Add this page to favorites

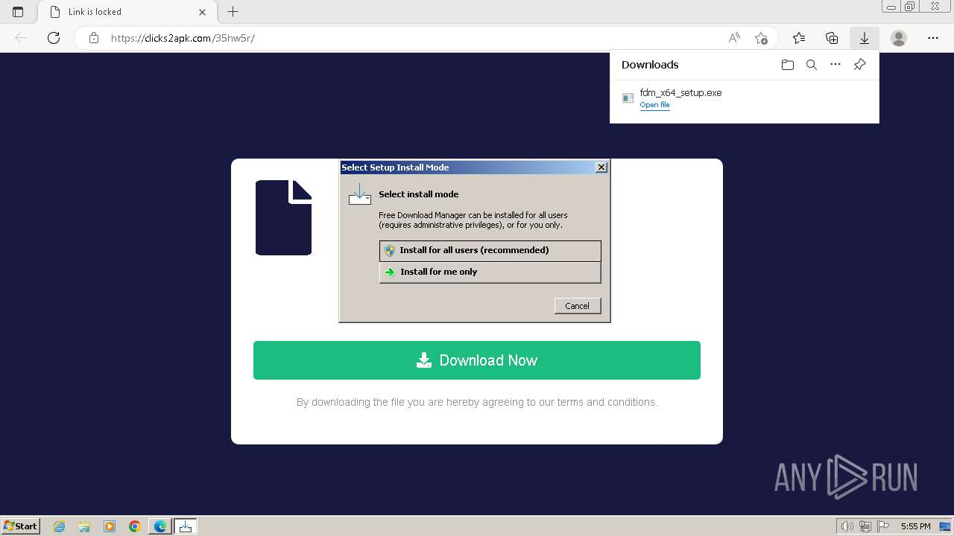coord(761,38)
